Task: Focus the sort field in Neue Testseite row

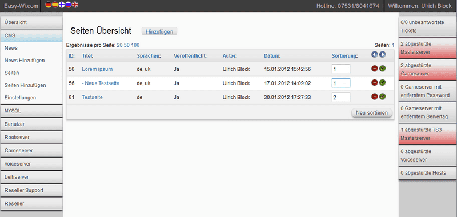Action: click(341, 83)
